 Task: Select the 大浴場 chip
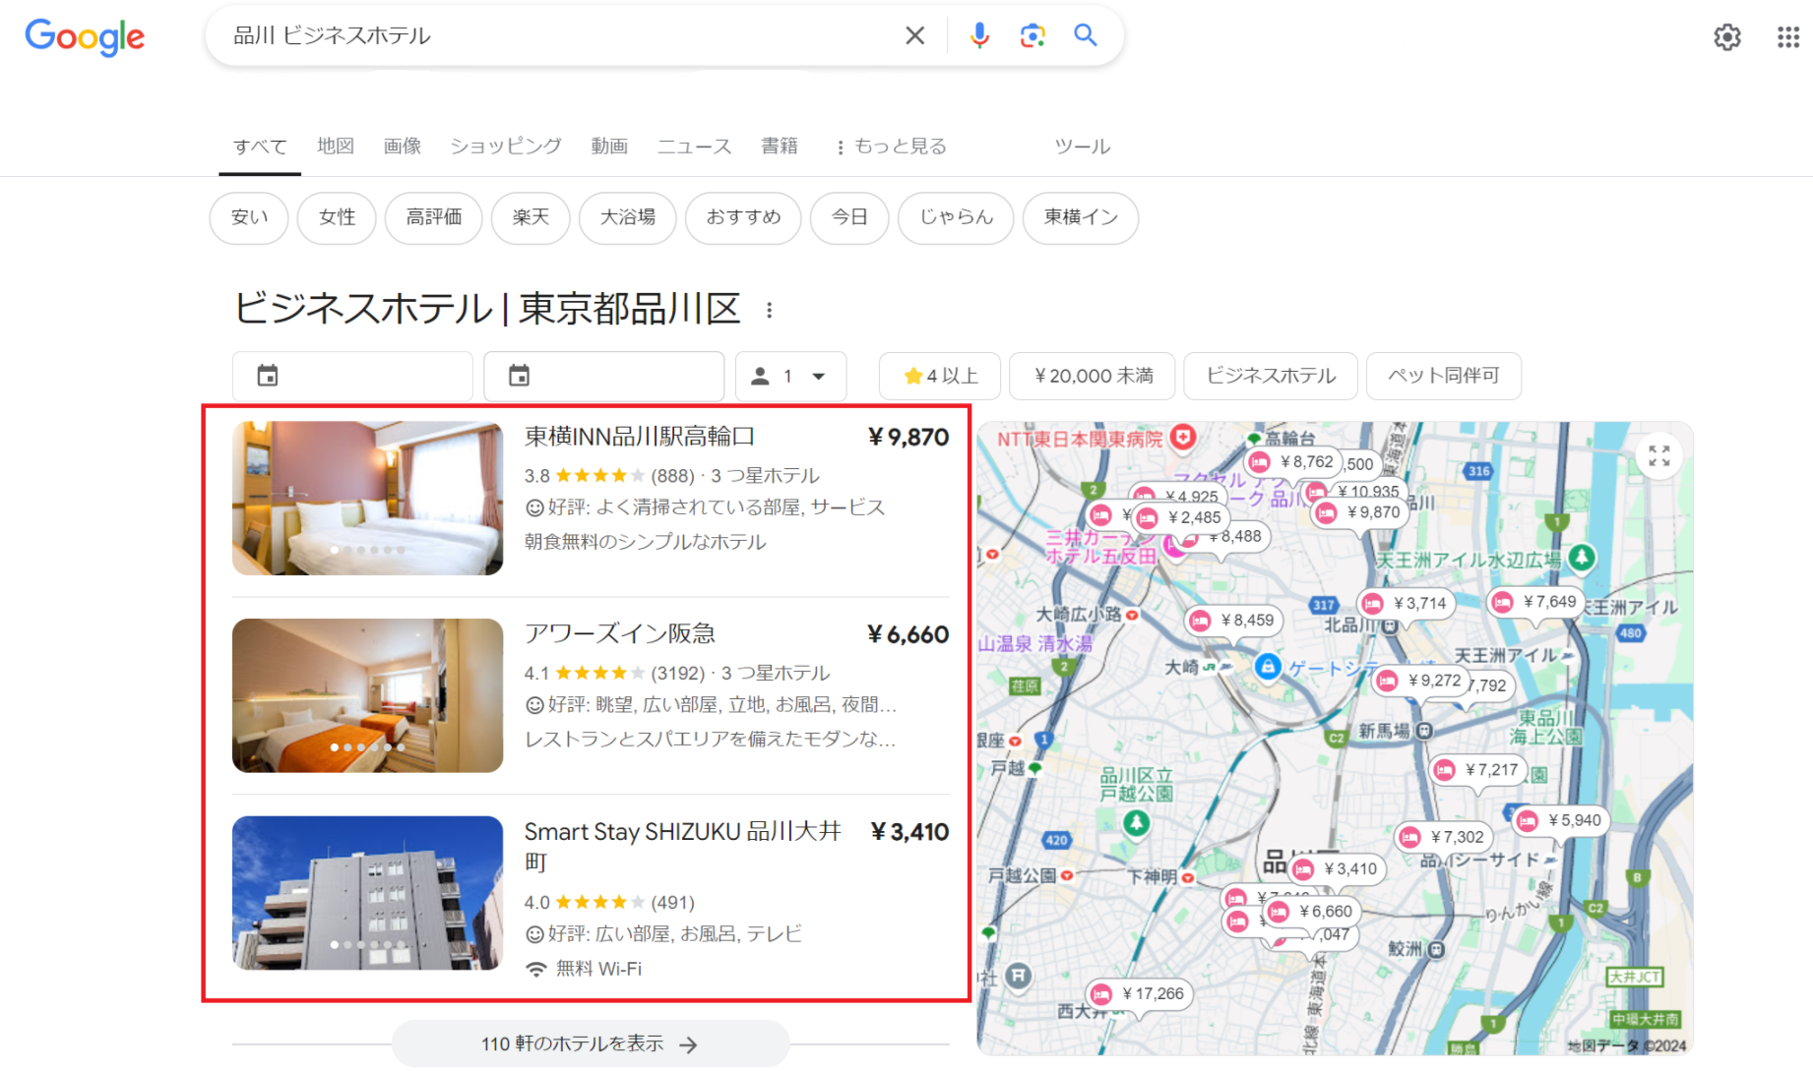pyautogui.click(x=628, y=217)
